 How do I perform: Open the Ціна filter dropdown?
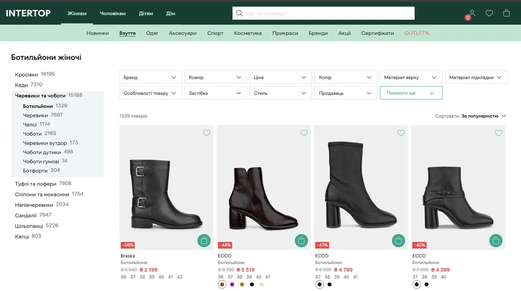[x=281, y=77]
